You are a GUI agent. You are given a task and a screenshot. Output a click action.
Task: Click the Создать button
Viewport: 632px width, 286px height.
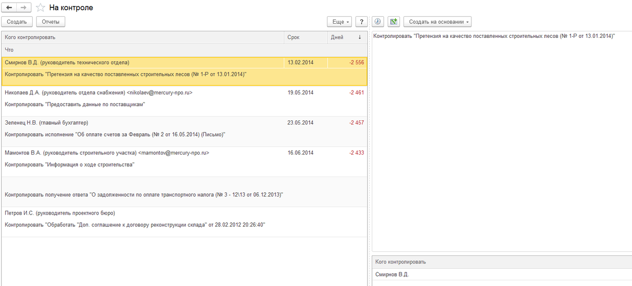(x=17, y=22)
